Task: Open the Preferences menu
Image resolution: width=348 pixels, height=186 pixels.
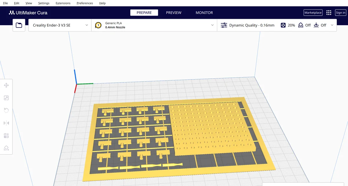Action: (85, 3)
